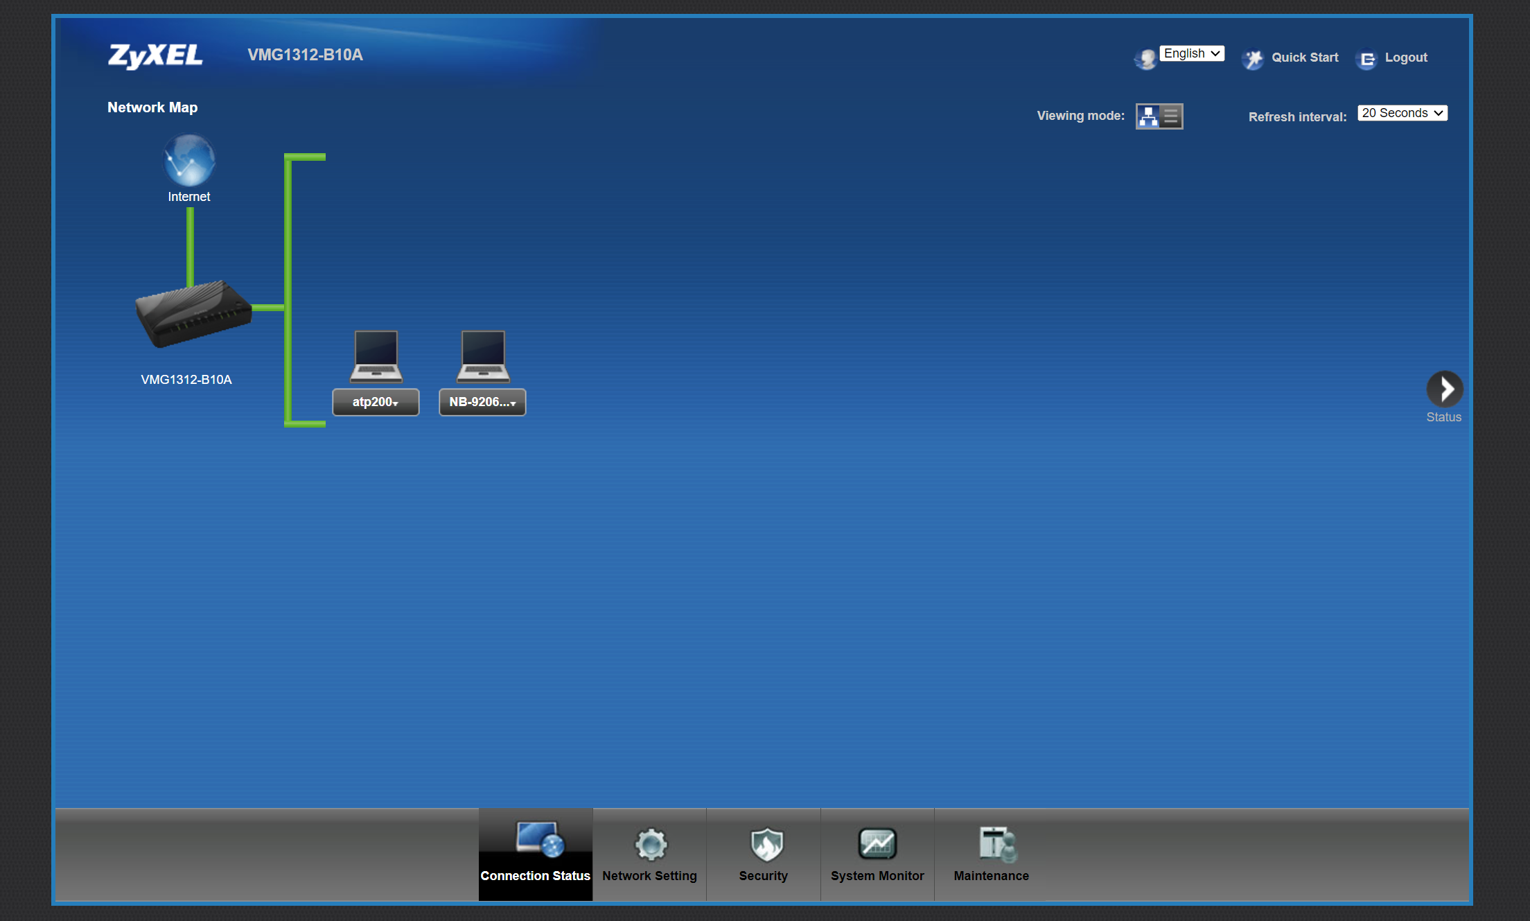
Task: Open the Refresh interval dropdown
Action: pyautogui.click(x=1402, y=113)
